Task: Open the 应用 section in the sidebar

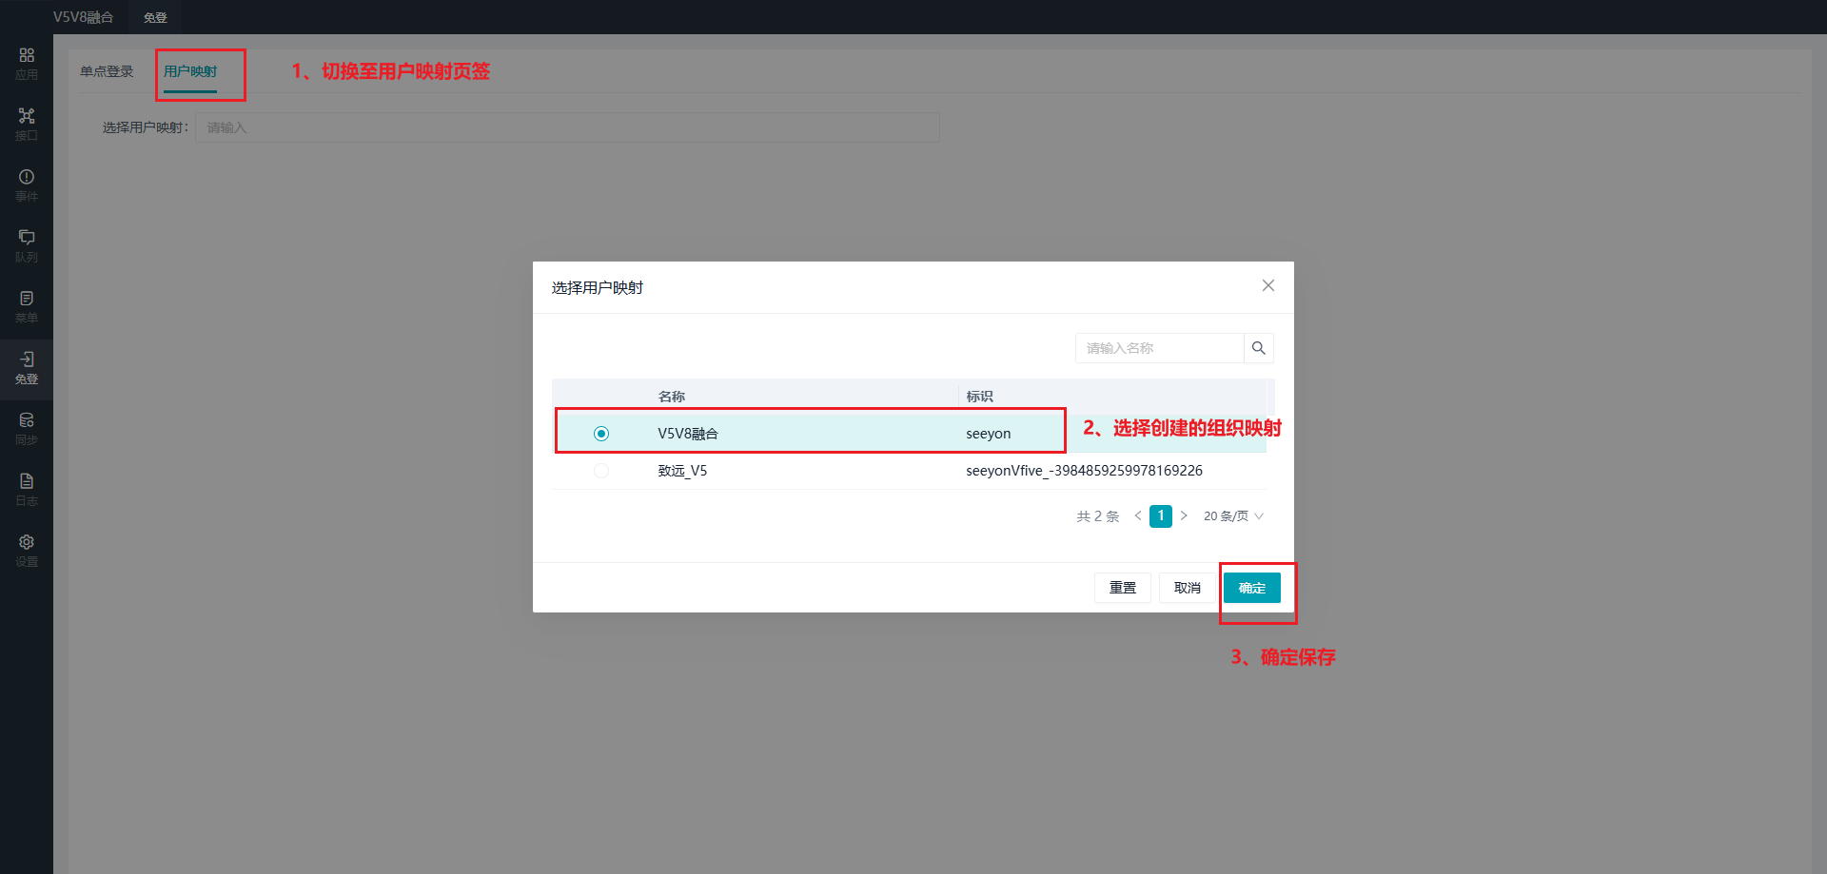Action: 27,64
